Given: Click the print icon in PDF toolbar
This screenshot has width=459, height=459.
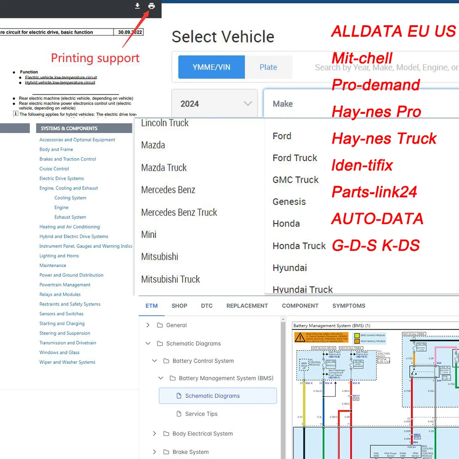Looking at the screenshot, I should tap(151, 6).
